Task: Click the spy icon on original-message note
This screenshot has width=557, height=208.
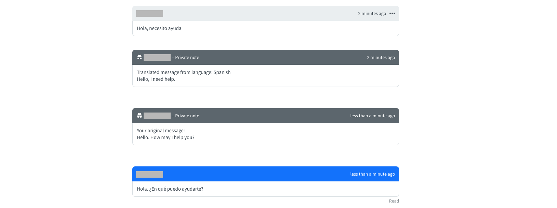Action: click(x=140, y=116)
